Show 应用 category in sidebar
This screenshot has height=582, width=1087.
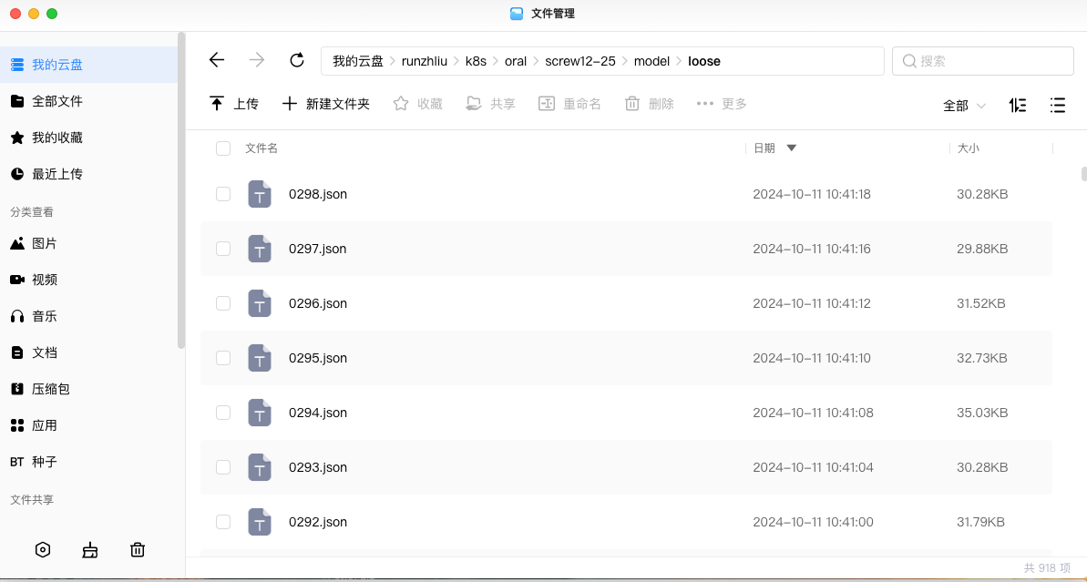tap(88, 425)
